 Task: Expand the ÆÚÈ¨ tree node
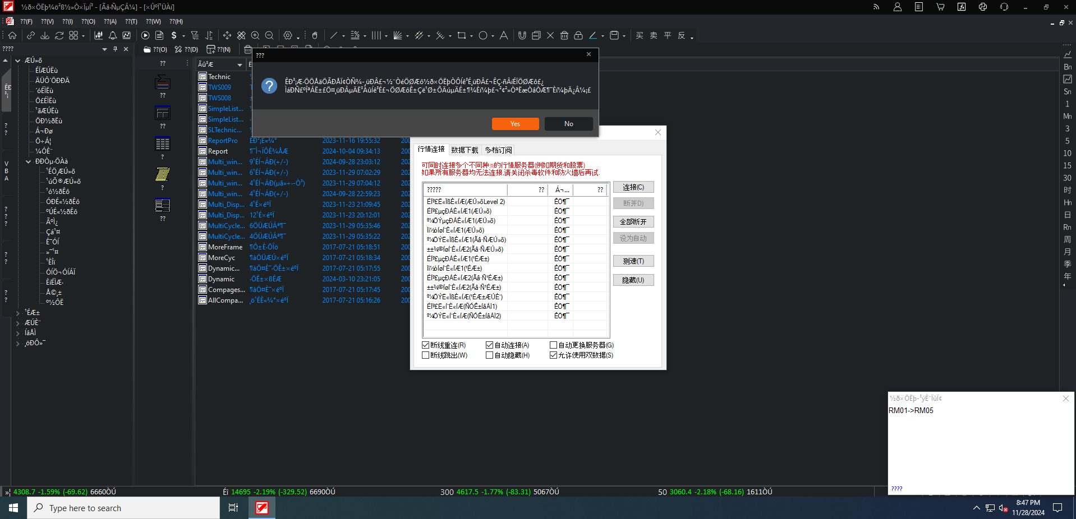point(18,323)
